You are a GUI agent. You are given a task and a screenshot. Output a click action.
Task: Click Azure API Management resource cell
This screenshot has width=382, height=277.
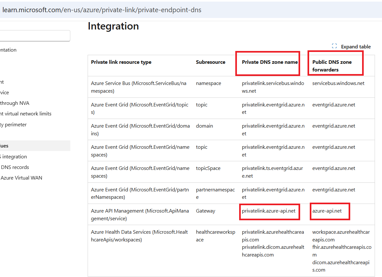[x=140, y=215]
